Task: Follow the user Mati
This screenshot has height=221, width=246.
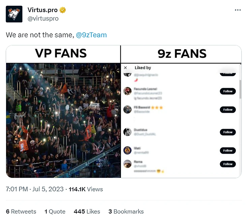Action: tap(227, 150)
